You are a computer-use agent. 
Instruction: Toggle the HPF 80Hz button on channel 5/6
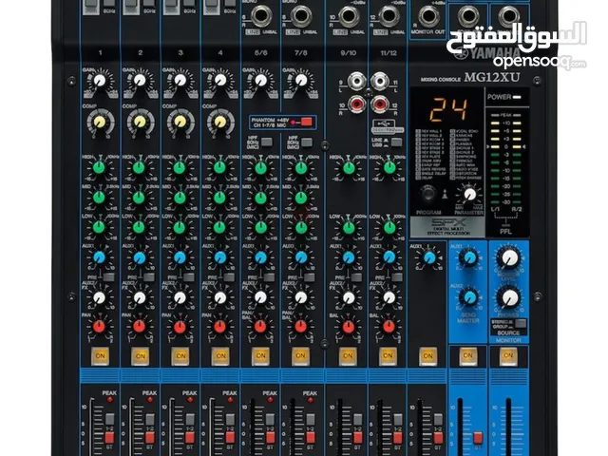tap(266, 142)
